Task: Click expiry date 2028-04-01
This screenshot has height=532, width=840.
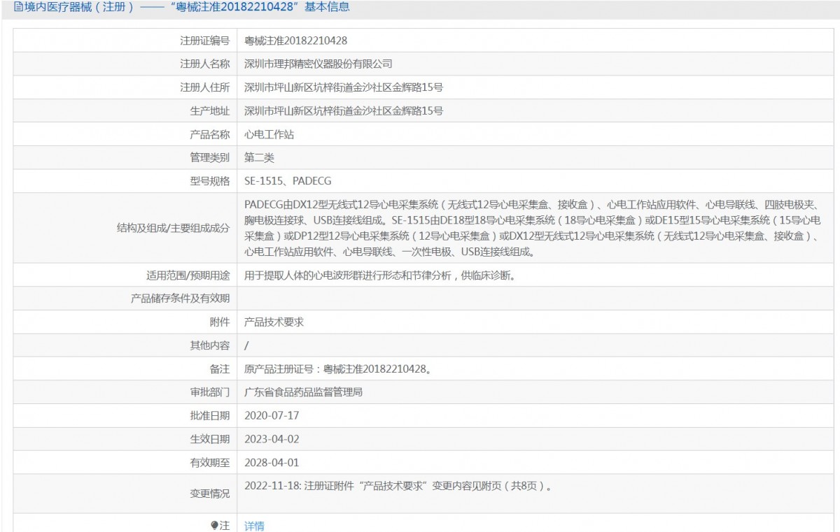Action: click(x=272, y=463)
